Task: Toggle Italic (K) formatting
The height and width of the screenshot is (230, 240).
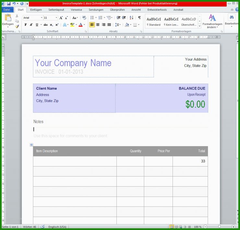Action: (x=31, y=25)
